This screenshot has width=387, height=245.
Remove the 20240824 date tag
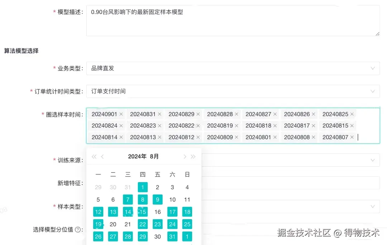point(121,126)
